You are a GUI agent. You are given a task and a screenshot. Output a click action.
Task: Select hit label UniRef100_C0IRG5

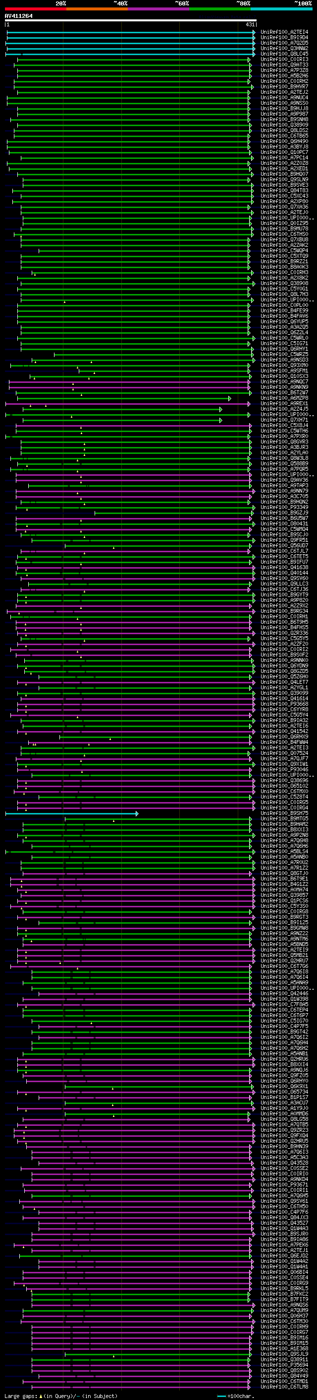tap(284, 802)
